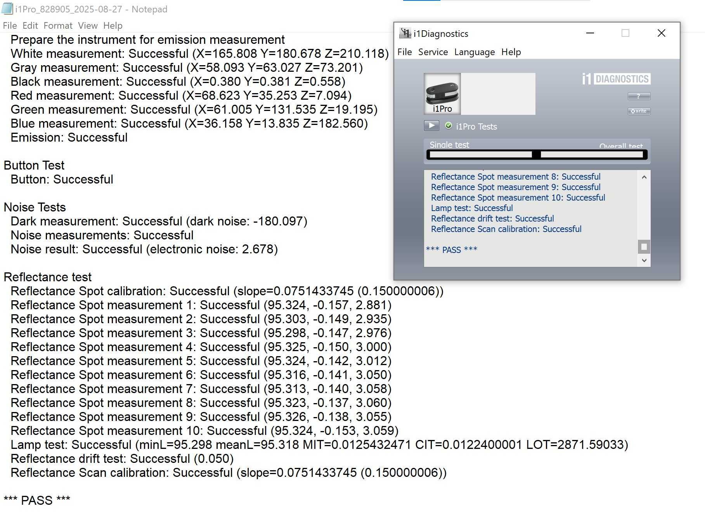Screen dimensions: 705x516
Task: Click 'Red measurement' line in Notepad
Action: click(x=181, y=95)
